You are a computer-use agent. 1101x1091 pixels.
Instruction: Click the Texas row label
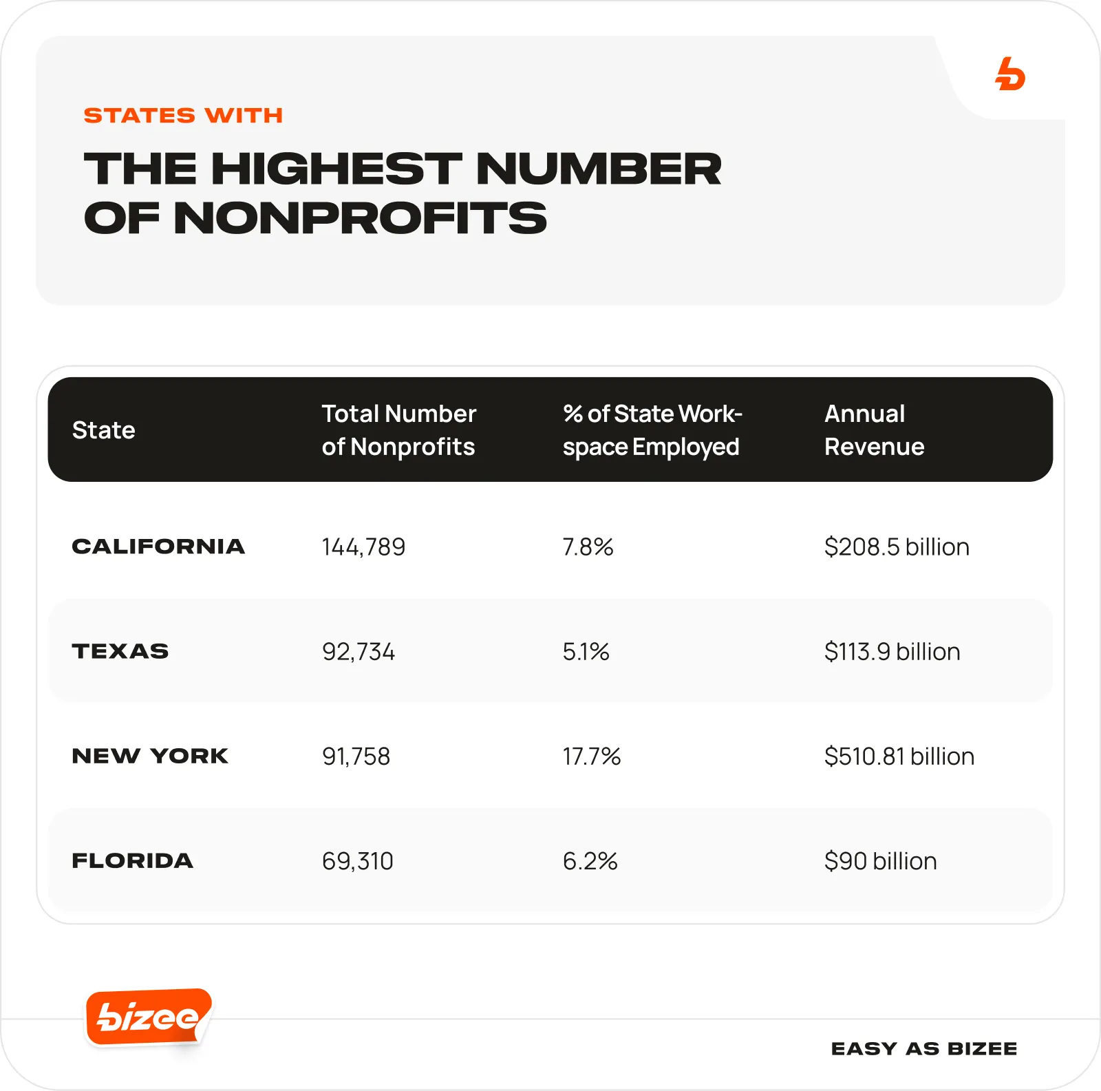(x=120, y=651)
